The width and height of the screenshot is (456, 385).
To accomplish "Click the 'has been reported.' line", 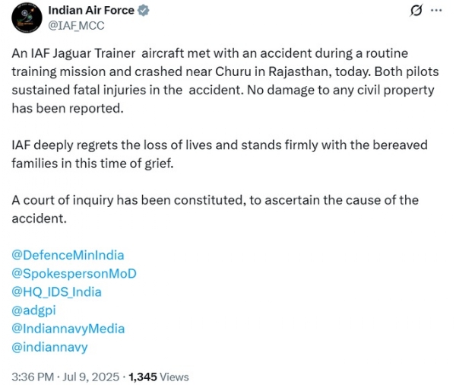I will (x=68, y=108).
